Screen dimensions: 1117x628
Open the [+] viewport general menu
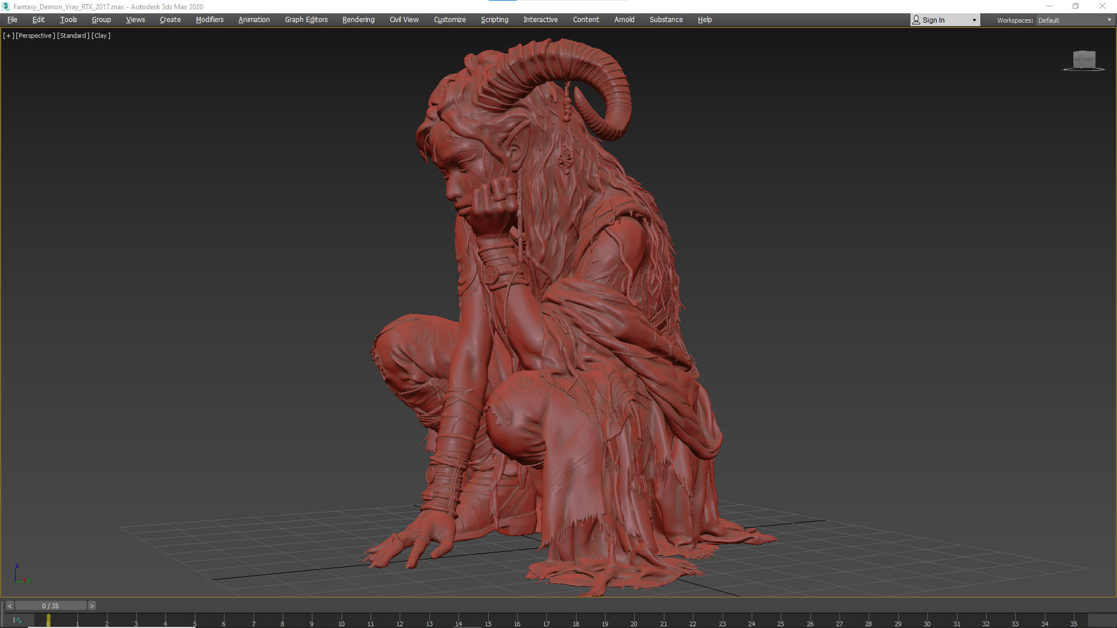[x=8, y=35]
